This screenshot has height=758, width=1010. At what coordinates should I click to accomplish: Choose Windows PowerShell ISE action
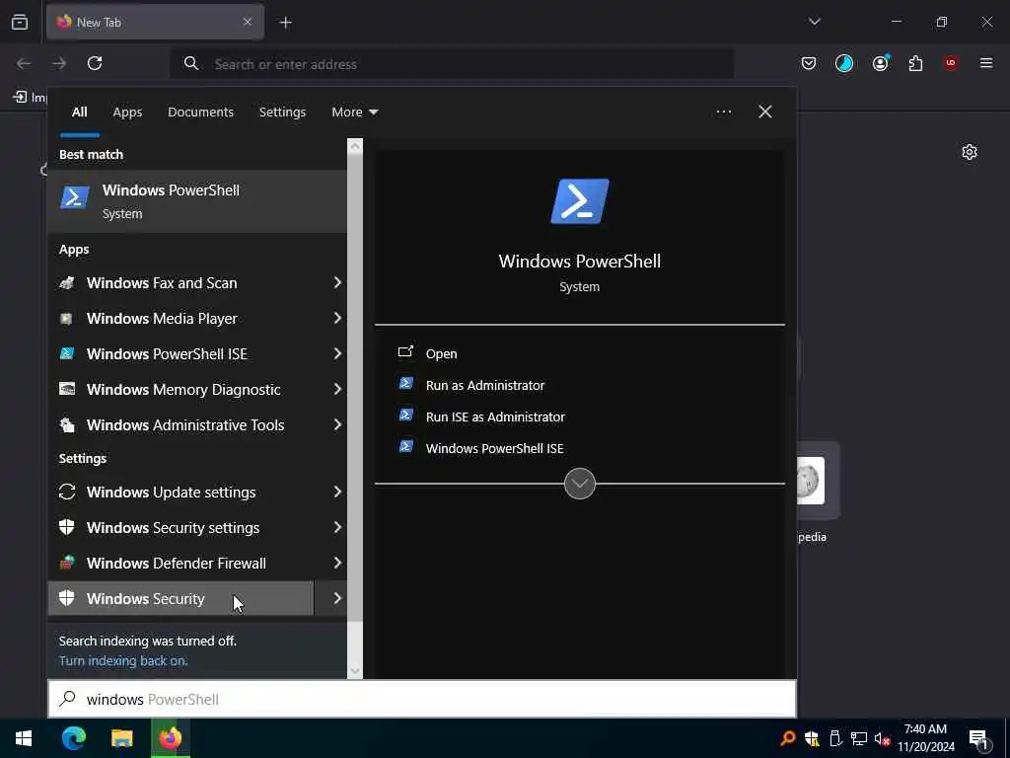point(495,449)
